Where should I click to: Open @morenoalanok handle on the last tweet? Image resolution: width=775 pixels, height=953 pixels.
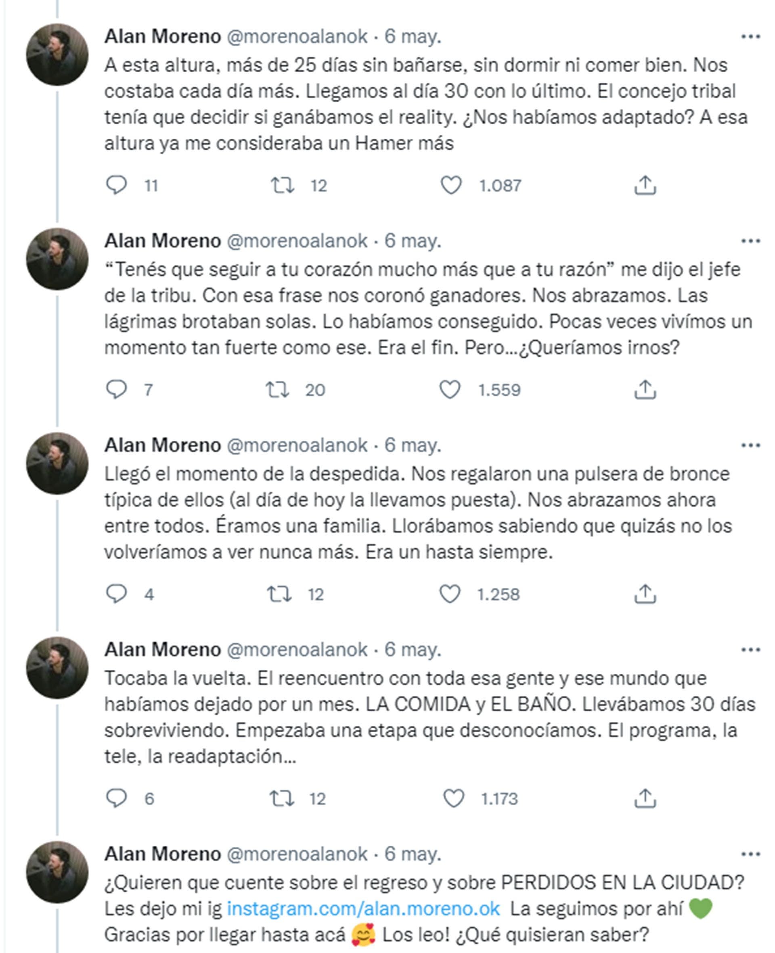pyautogui.click(x=297, y=855)
